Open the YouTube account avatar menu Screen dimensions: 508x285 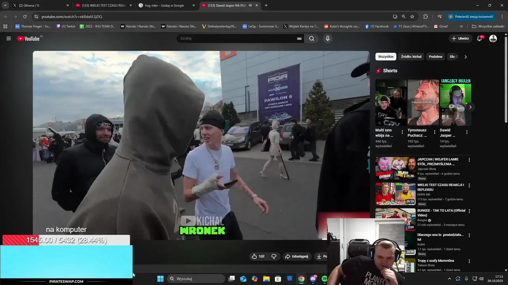pos(493,38)
